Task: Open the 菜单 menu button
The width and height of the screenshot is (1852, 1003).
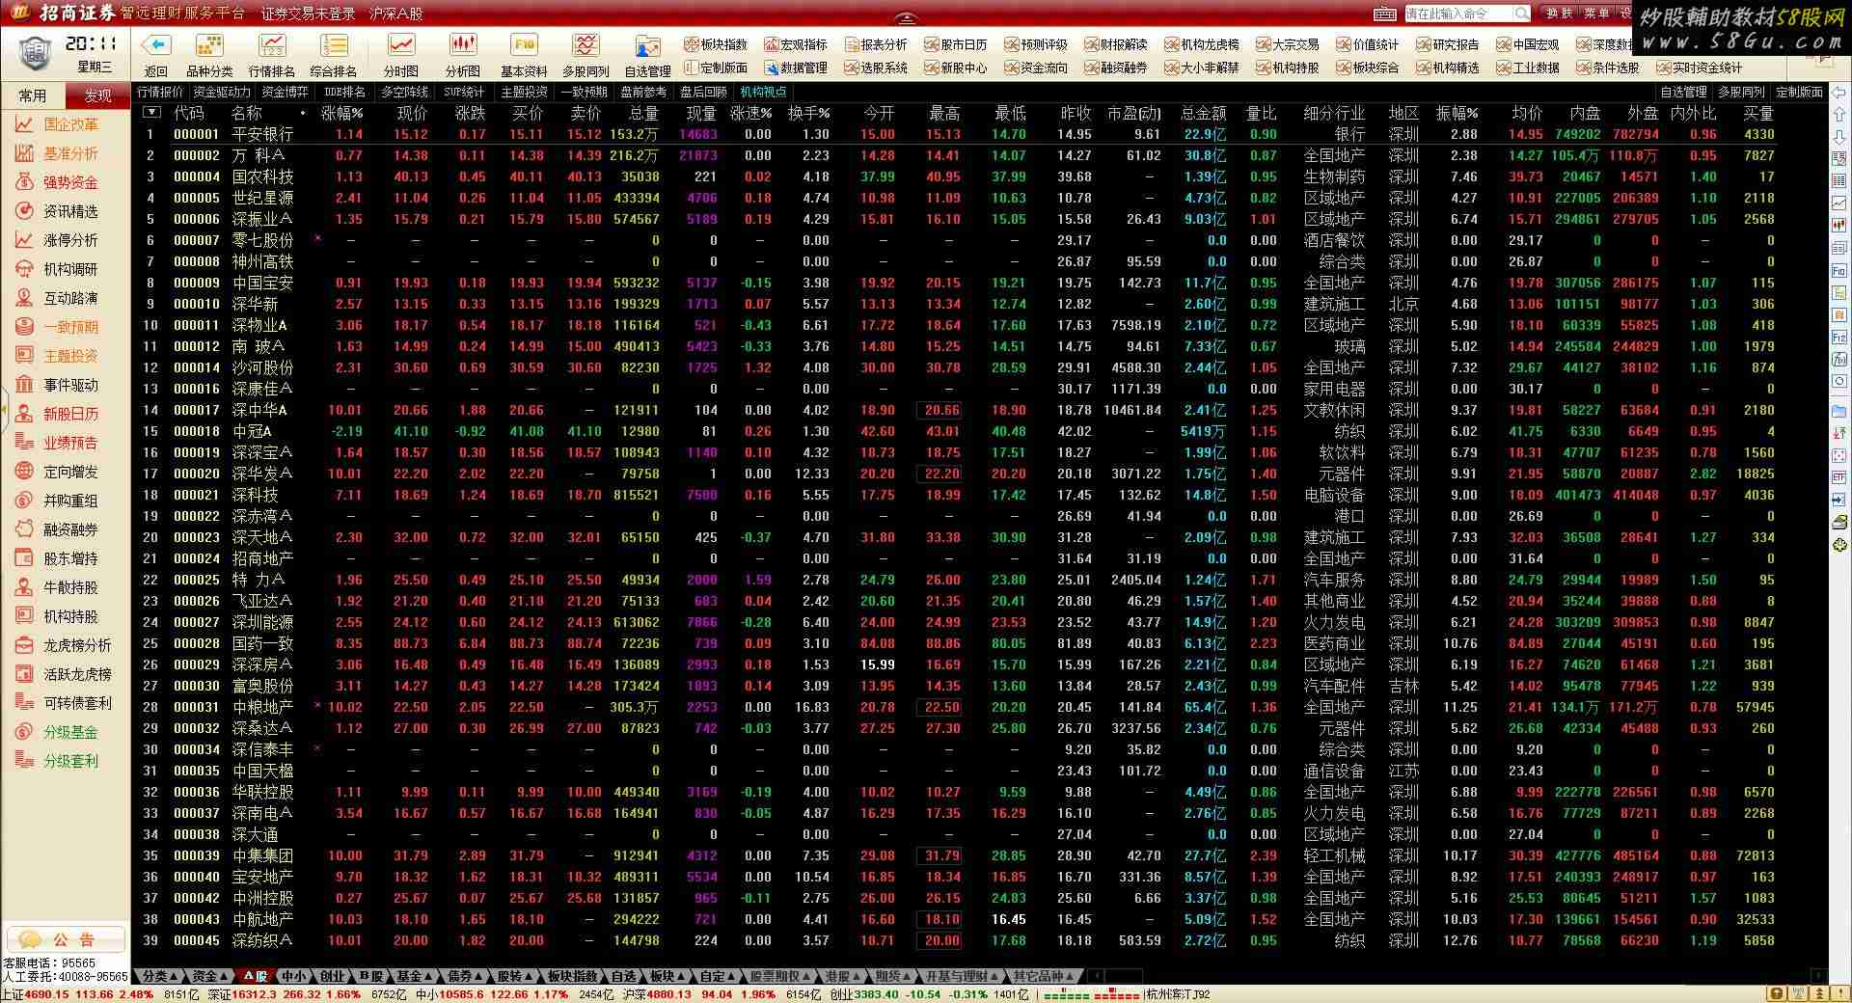Action: coord(1596,14)
